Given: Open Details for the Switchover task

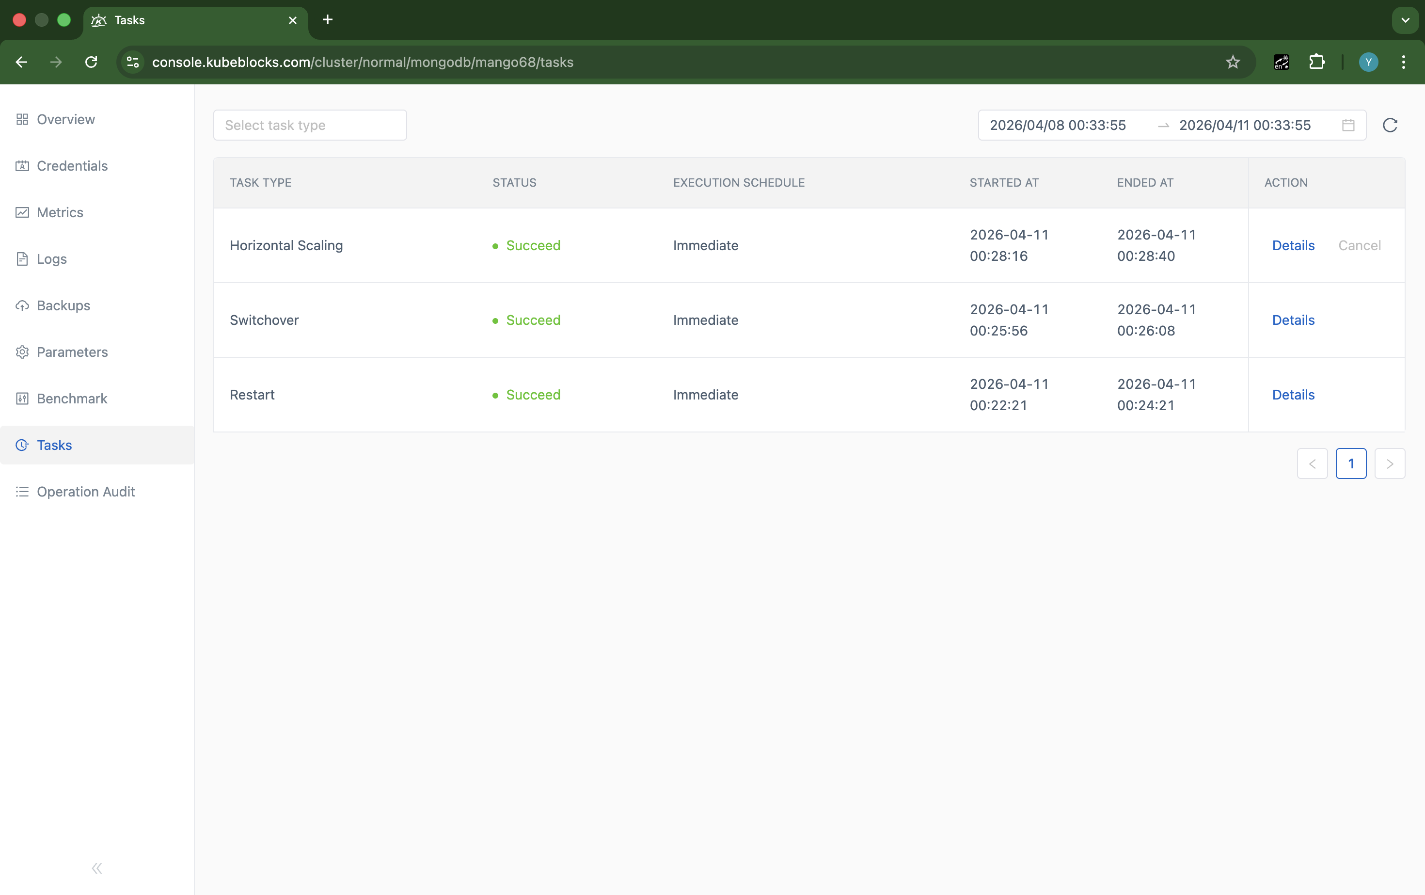Looking at the screenshot, I should point(1293,320).
